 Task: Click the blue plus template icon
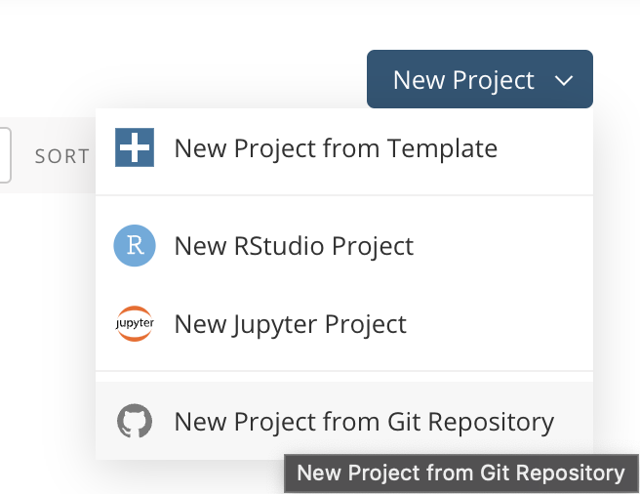[x=134, y=148]
